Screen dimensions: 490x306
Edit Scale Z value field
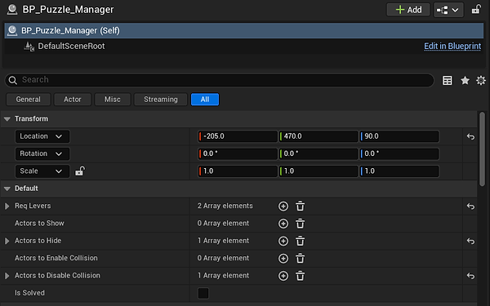pos(399,171)
